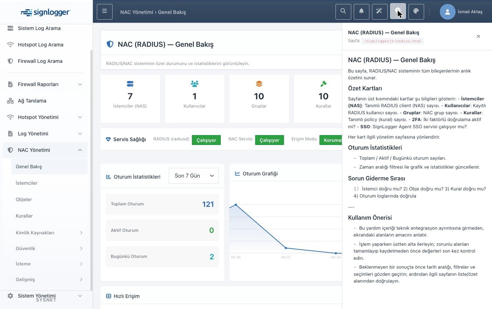Toggle the hamburger sidebar menu button
The height and width of the screenshot is (309, 492).
pos(105,11)
